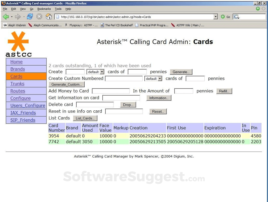Open the Aleph Webmin bookmark icon
Image resolution: width=268 pixels, height=202 pixels.
point(5,25)
